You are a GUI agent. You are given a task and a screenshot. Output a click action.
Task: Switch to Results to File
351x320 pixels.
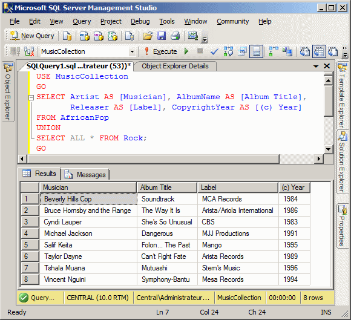(333, 51)
